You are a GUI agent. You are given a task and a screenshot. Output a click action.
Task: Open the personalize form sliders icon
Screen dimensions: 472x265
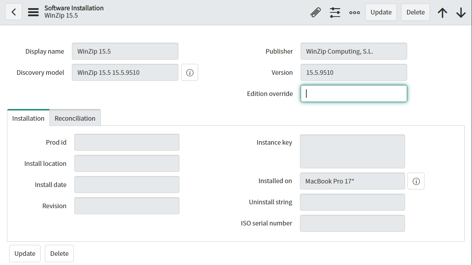pos(335,12)
